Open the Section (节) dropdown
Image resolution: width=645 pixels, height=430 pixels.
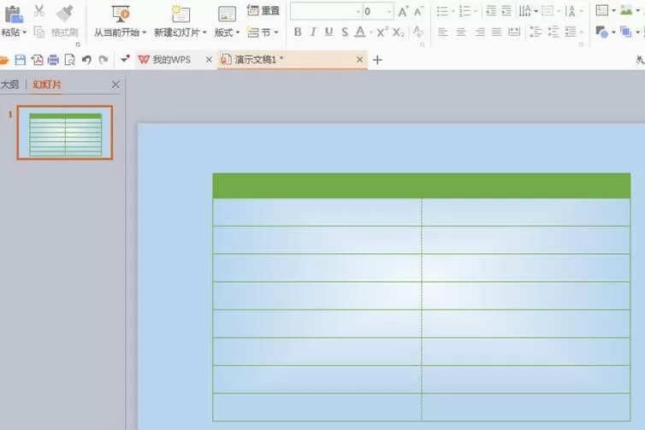tap(263, 32)
